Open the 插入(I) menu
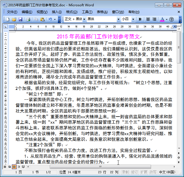The height and width of the screenshot is (177, 184). point(57,12)
